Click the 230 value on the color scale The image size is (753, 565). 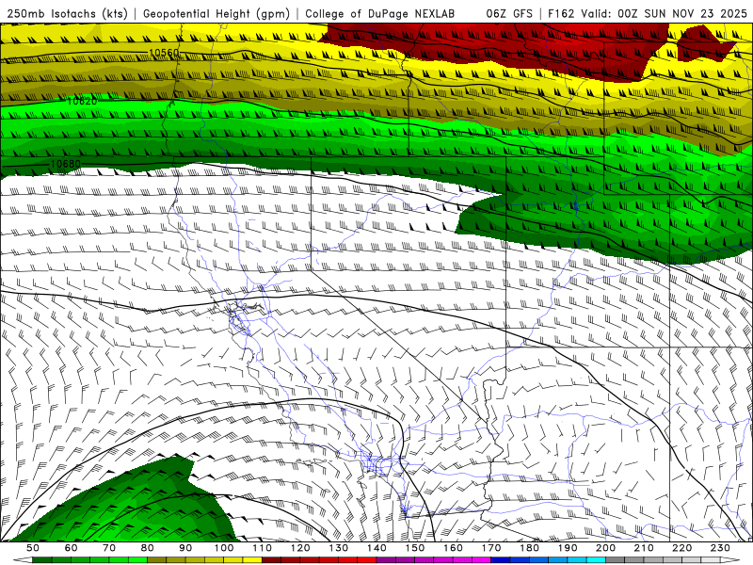pos(720,548)
